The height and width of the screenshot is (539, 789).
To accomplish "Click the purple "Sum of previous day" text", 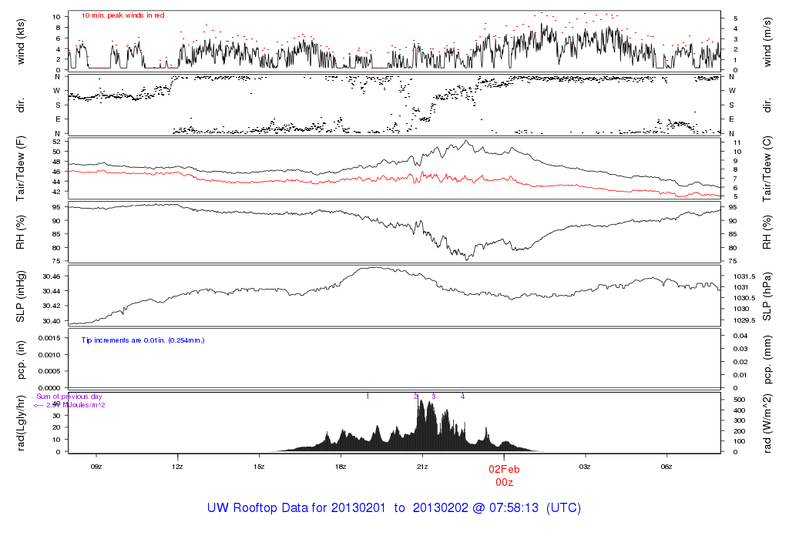I will click(69, 397).
